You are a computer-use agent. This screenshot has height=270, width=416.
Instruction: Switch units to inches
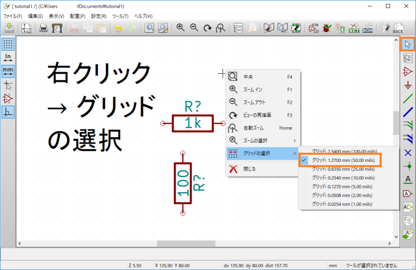click(x=8, y=58)
